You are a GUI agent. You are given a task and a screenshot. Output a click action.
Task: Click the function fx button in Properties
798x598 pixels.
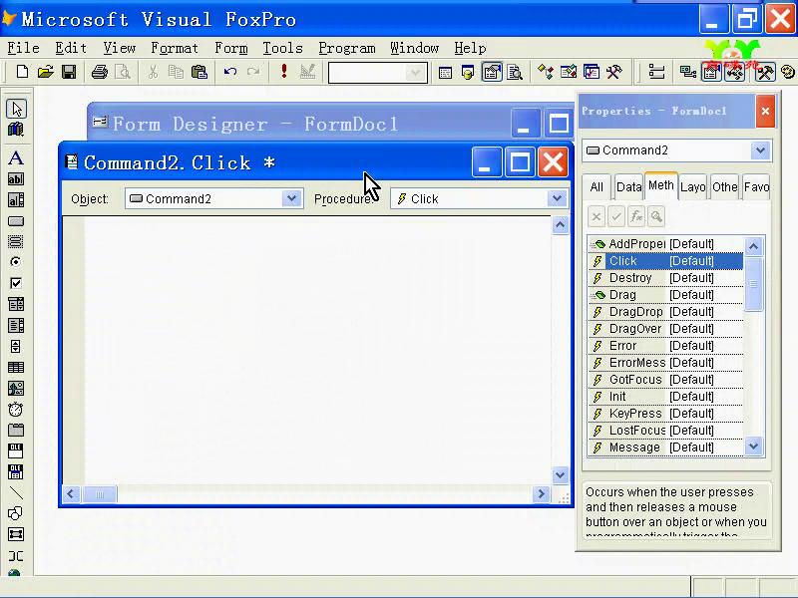tap(636, 217)
